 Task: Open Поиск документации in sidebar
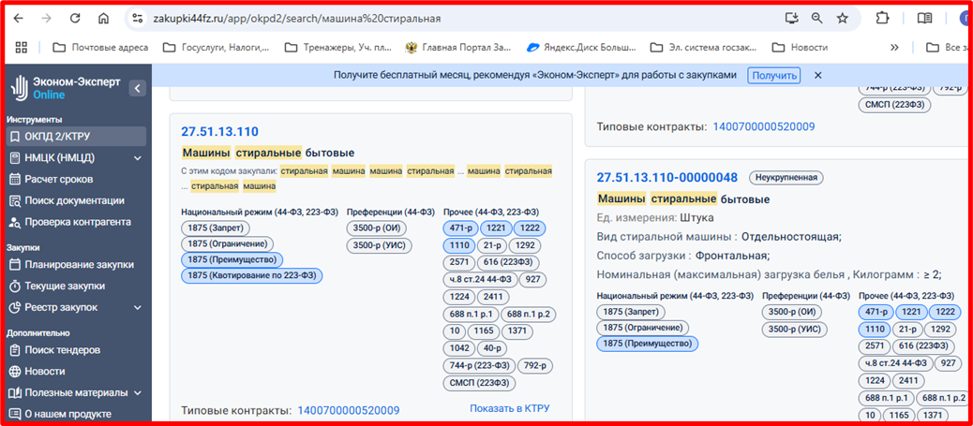(x=74, y=200)
